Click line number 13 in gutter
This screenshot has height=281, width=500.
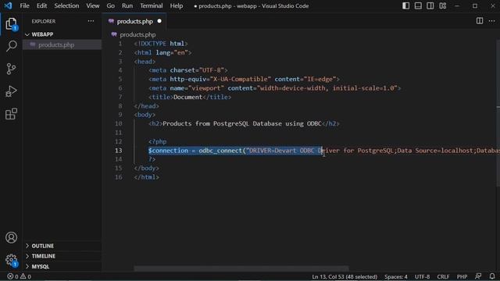[x=118, y=151]
